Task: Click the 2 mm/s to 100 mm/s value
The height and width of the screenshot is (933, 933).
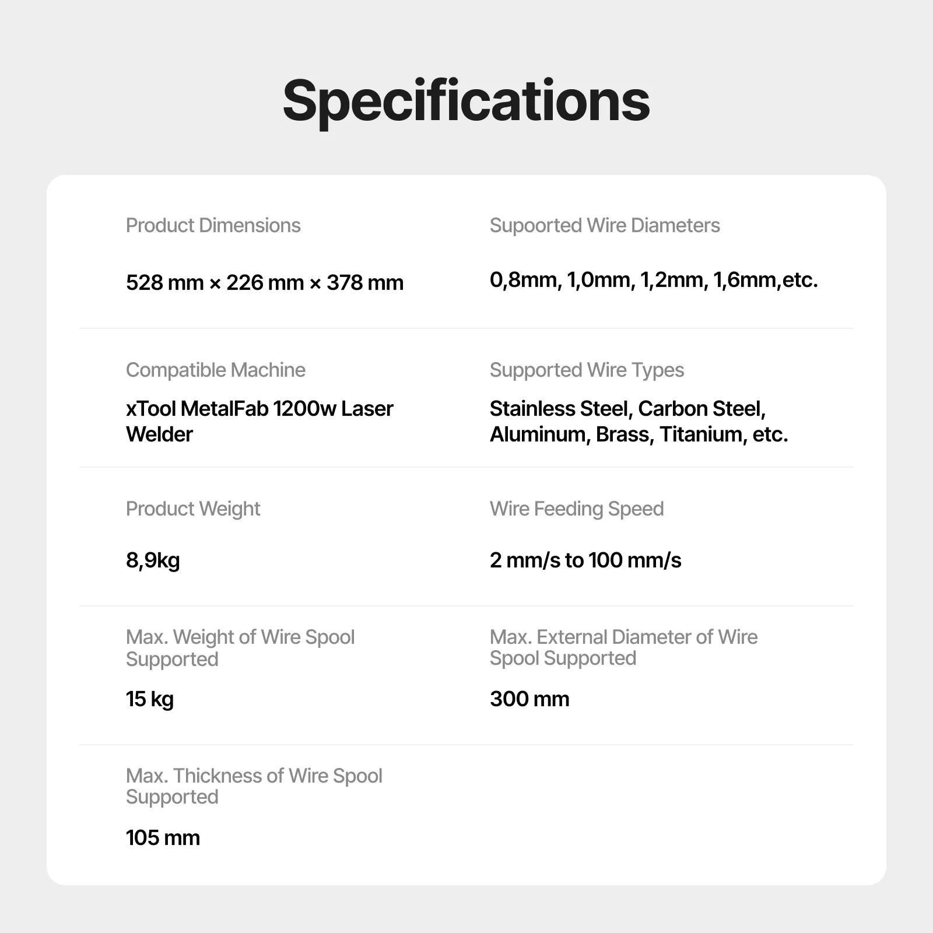Action: pyautogui.click(x=585, y=560)
